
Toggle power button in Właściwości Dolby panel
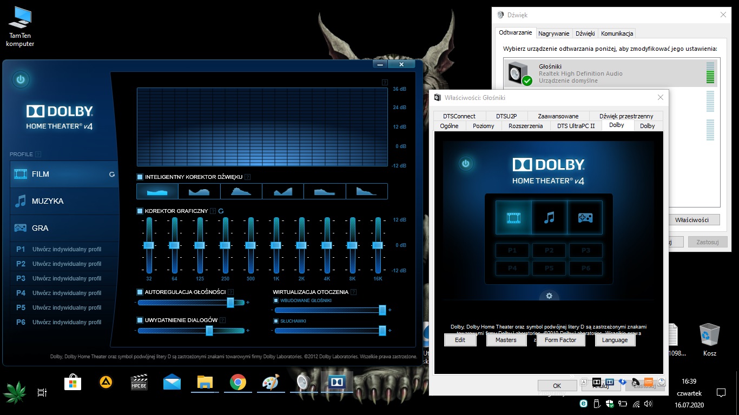tap(465, 163)
